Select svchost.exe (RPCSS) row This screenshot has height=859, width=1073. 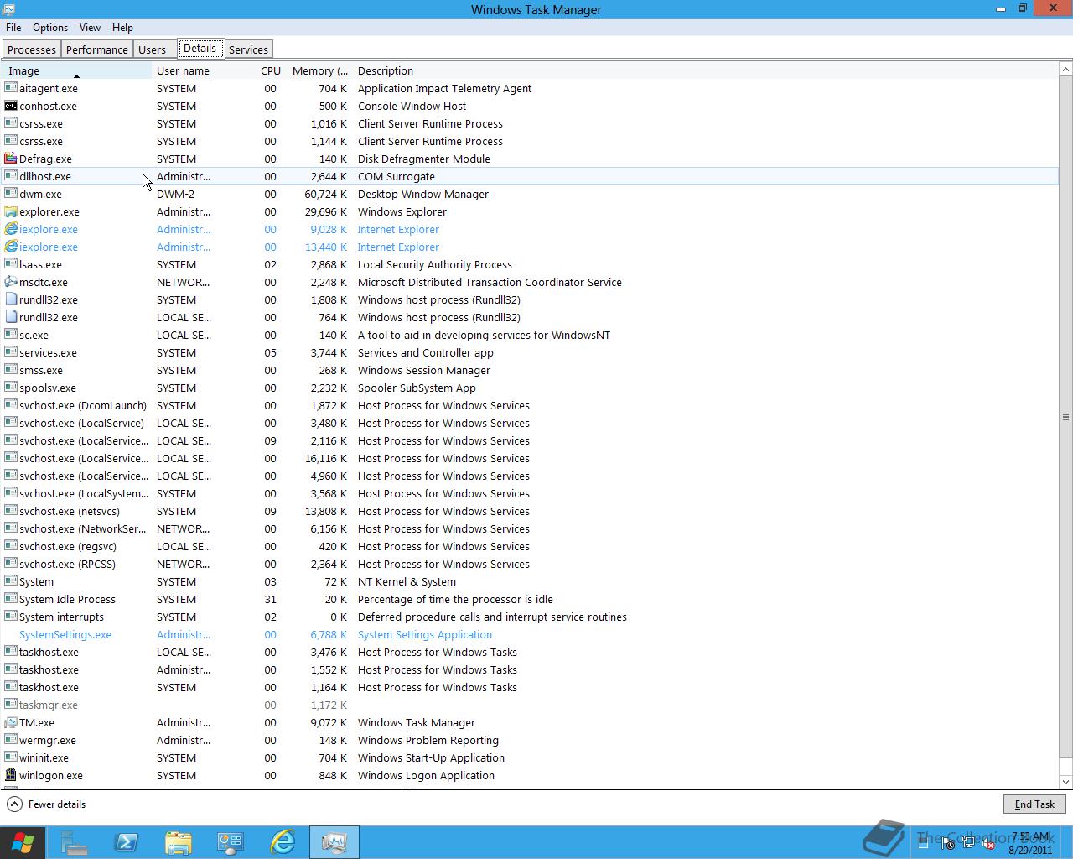click(x=530, y=564)
